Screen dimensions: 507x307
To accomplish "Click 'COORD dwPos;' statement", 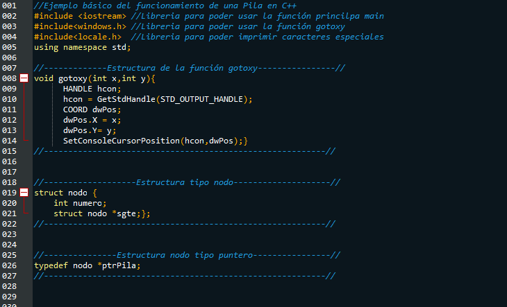I will (x=92, y=109).
